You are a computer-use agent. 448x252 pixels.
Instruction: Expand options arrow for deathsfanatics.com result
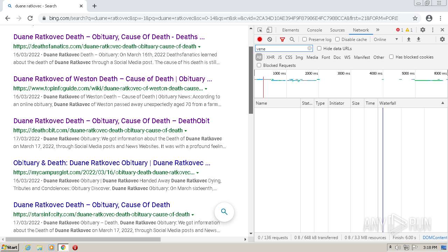tap(199, 47)
